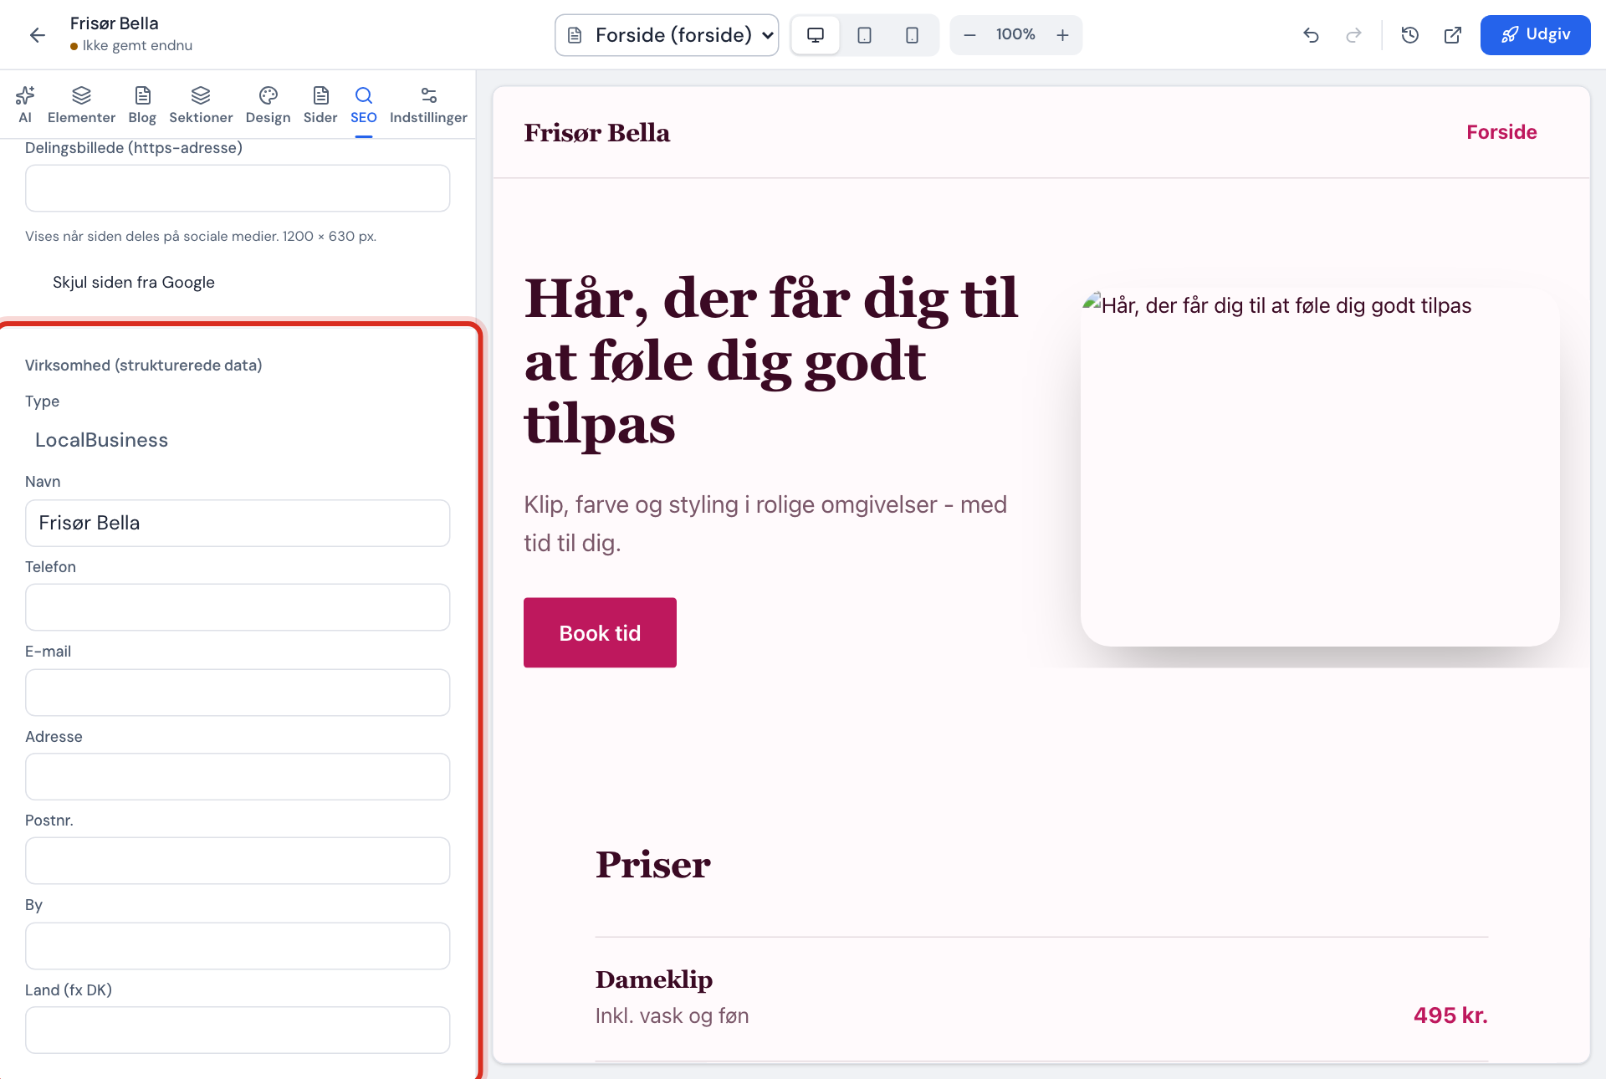Select the Dameklip price row title
Screen dimensions: 1606x1079
coord(654,979)
